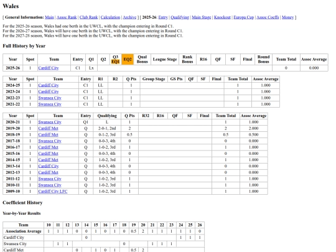Click the Year-by-Year Results heading
336x252 pixels.
pyautogui.click(x=22, y=213)
